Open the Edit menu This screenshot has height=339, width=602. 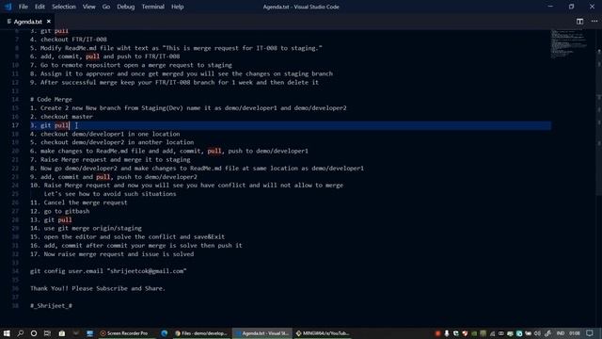pos(40,7)
